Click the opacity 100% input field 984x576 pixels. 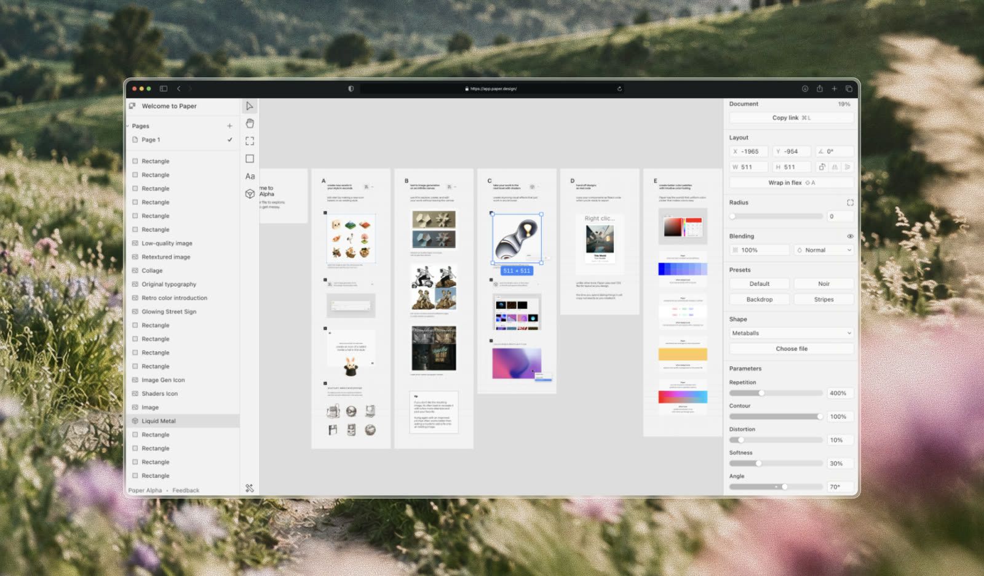[x=760, y=250]
